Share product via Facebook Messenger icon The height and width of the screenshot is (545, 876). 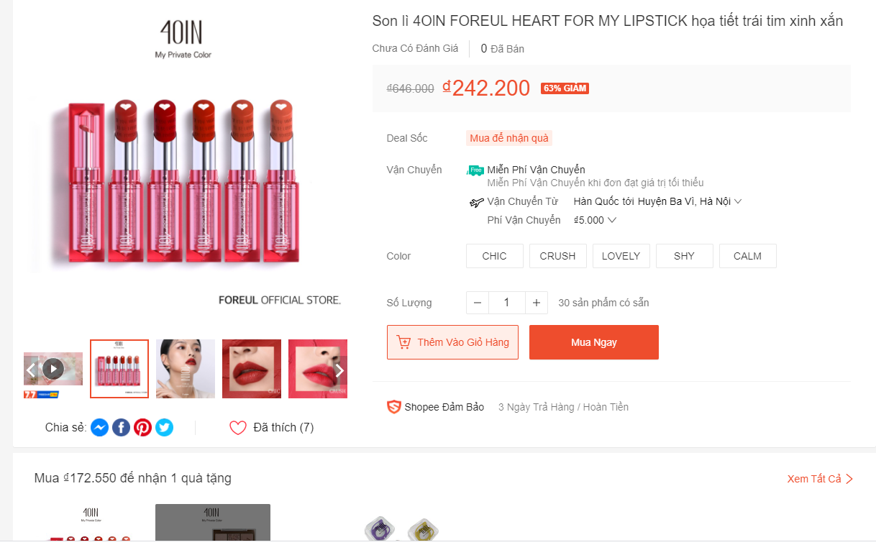tap(100, 428)
